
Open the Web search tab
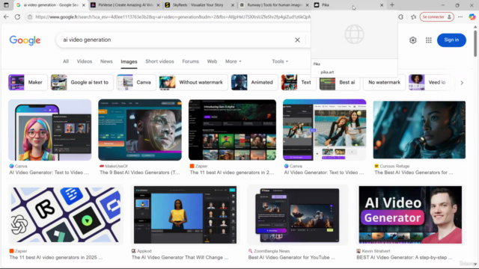[212, 61]
